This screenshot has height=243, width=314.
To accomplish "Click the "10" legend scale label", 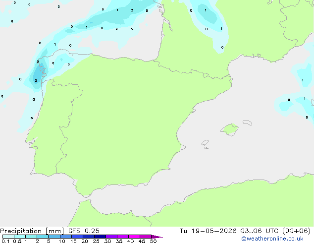I will click(x=62, y=241).
